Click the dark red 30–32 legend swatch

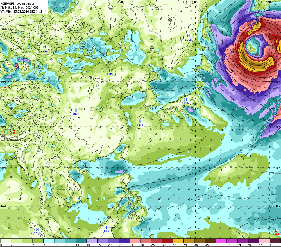pos(167,241)
